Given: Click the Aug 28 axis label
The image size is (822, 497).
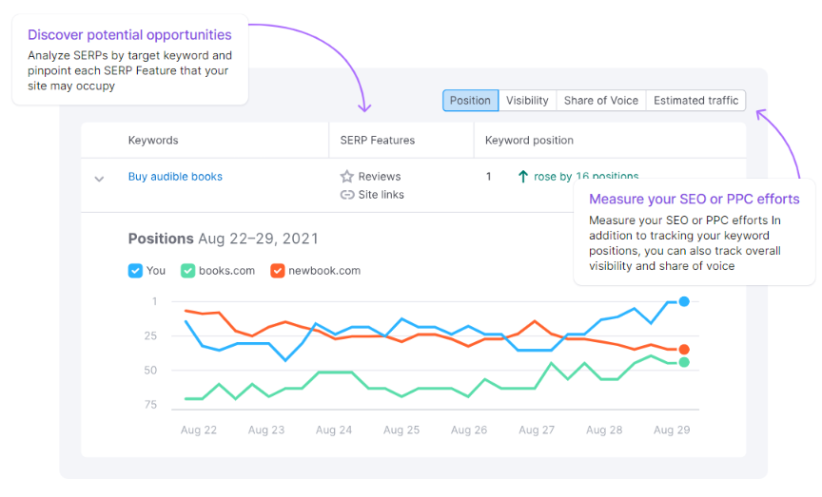Looking at the screenshot, I should (x=604, y=430).
